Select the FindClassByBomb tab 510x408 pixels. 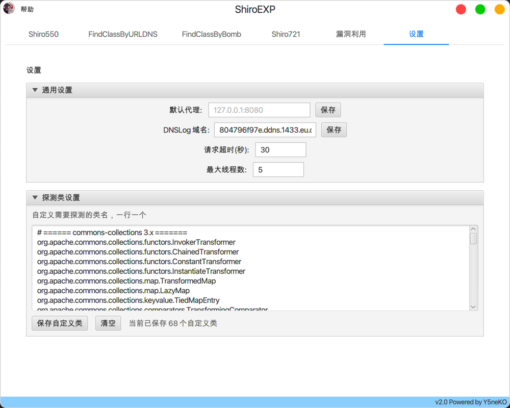212,34
